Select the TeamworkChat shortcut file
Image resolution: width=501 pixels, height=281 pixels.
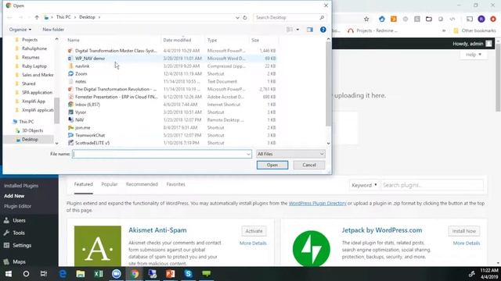[x=90, y=135]
